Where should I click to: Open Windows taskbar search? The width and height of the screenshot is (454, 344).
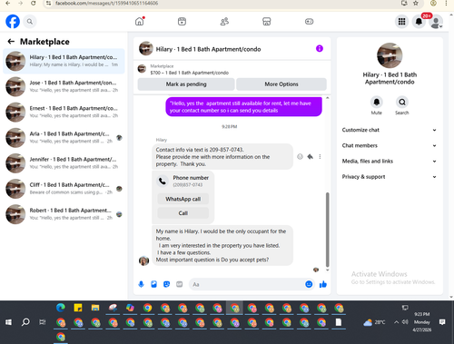[25, 322]
